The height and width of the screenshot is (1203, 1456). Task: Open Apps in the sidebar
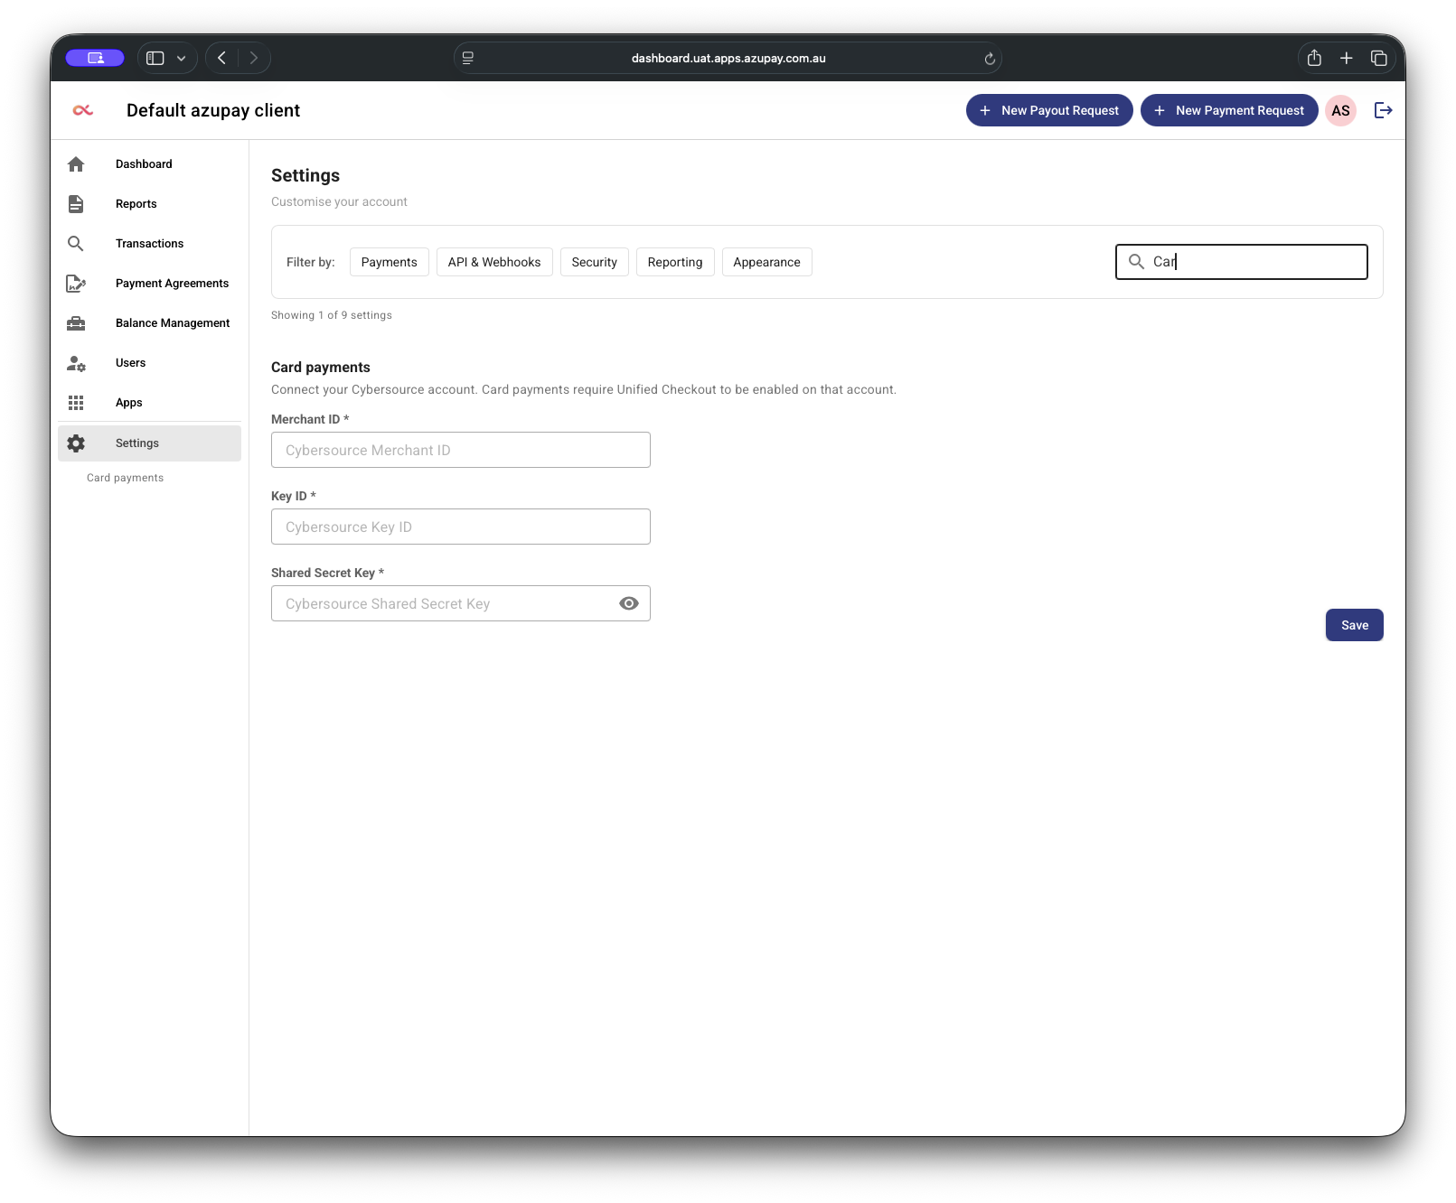[150, 403]
